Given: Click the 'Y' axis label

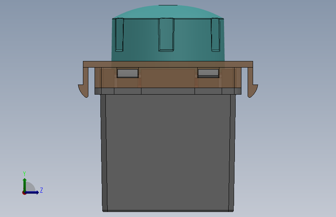Looking at the screenshot, I should pyautogui.click(x=24, y=173).
